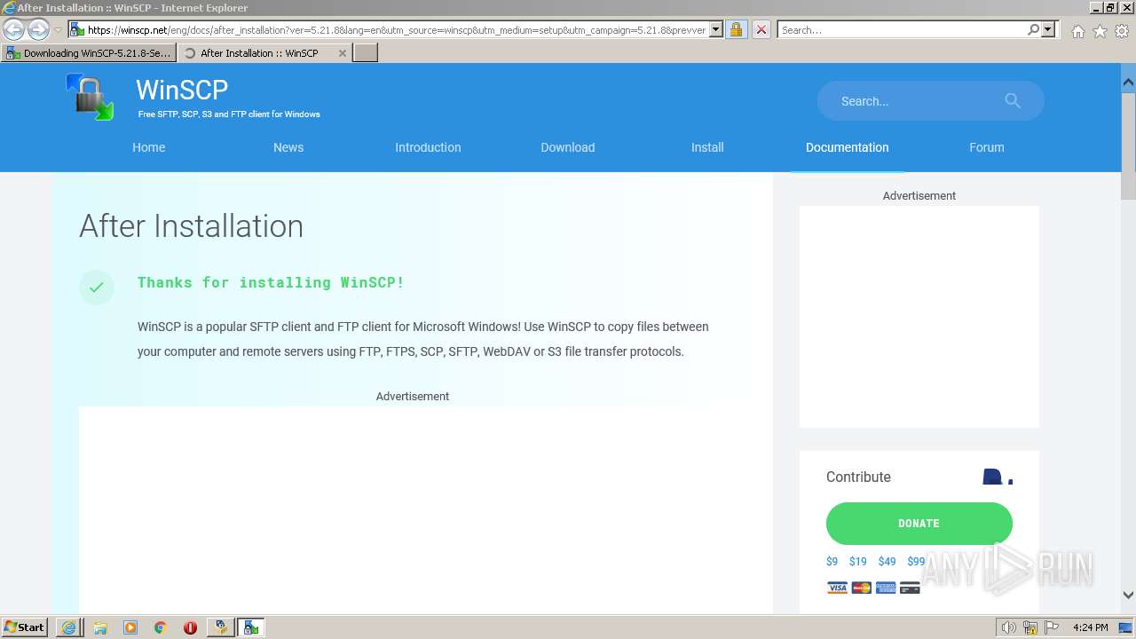Click the security lock icon in the address bar
This screenshot has width=1136, height=639.
coord(736,29)
